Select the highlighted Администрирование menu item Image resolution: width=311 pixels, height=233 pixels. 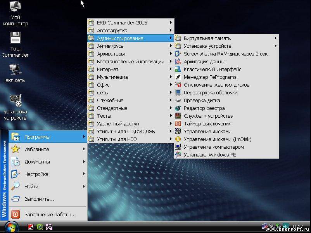click(x=131, y=38)
